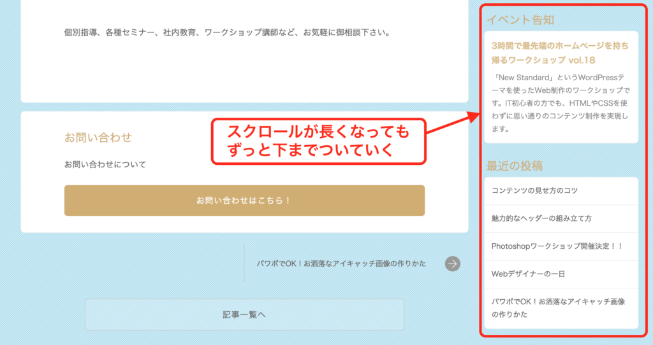Screen dimensions: 653x345
Task: Click next-post link text パワポでOK beside arrow
Action: tap(341, 264)
